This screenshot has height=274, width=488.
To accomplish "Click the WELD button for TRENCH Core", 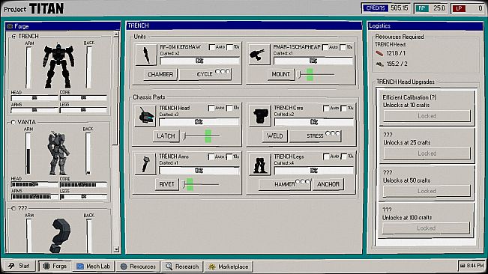I will point(275,136).
